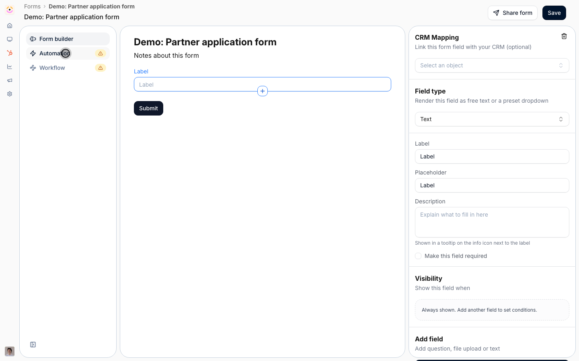Click the Notes about this form text
The height and width of the screenshot is (361, 579).
(166, 55)
